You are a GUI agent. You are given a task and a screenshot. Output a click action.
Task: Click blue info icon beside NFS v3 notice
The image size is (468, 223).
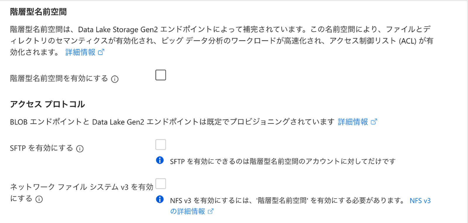[x=160, y=200]
